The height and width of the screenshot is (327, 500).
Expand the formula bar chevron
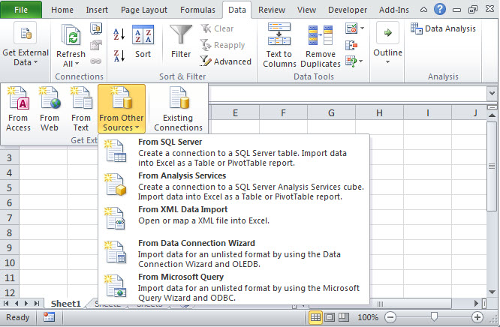pos(492,94)
